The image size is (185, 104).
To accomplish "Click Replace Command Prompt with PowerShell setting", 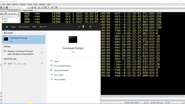I will point(21,53).
